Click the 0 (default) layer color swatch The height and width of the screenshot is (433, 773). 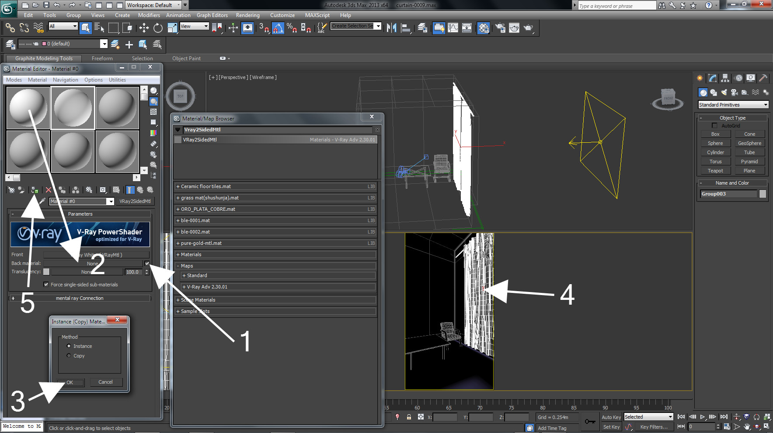point(44,44)
